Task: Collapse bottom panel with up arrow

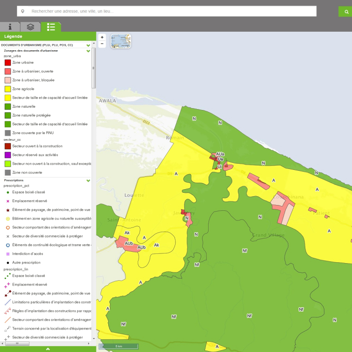Action: click(x=48, y=349)
